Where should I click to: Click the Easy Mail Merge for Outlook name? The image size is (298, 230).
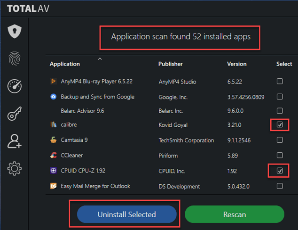click(95, 186)
